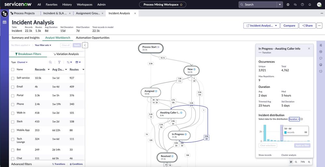The image size is (325, 167).
Task: Open notifications bell icon
Action: pyautogui.click(x=310, y=4)
